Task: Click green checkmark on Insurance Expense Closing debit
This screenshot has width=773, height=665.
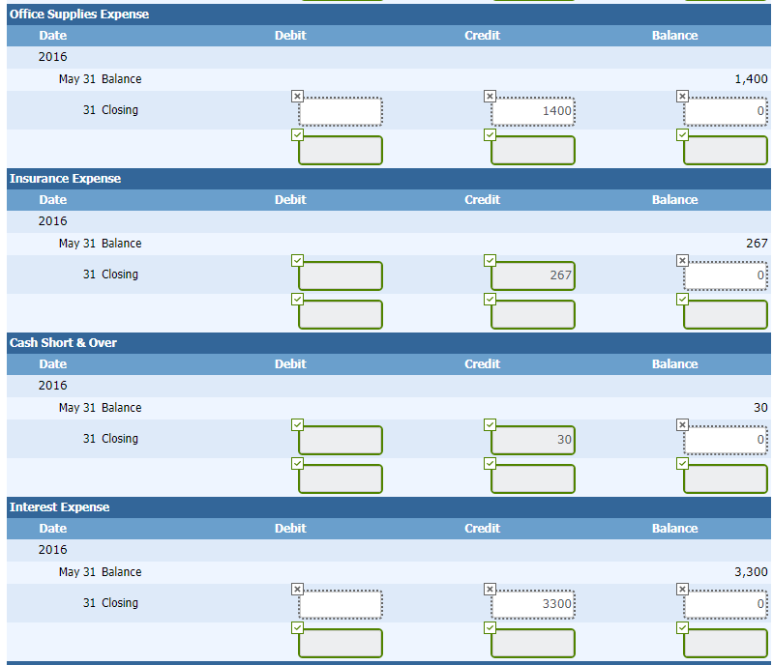Action: [x=297, y=260]
